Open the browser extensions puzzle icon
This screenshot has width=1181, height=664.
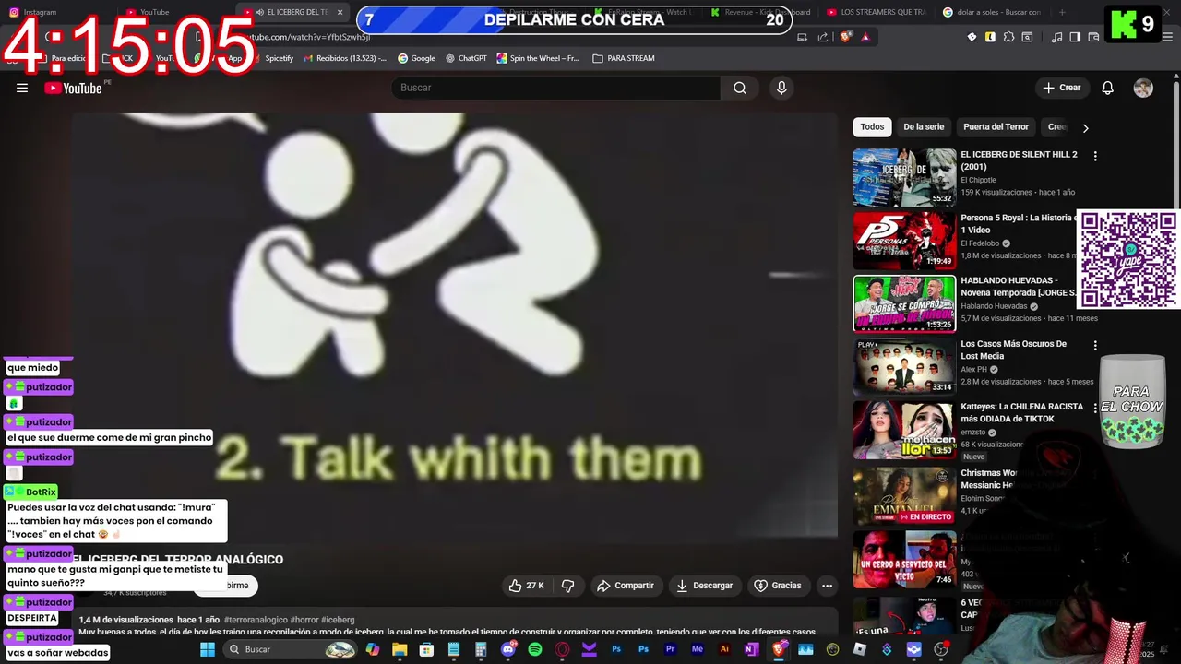(x=1008, y=37)
